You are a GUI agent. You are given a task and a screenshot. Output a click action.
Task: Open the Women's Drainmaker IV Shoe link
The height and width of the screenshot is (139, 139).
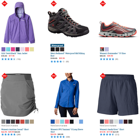113,53
